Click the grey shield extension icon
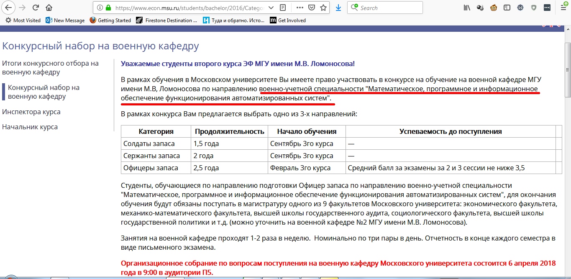Image resolution: width=571 pixels, height=279 pixels. pyautogui.click(x=534, y=8)
